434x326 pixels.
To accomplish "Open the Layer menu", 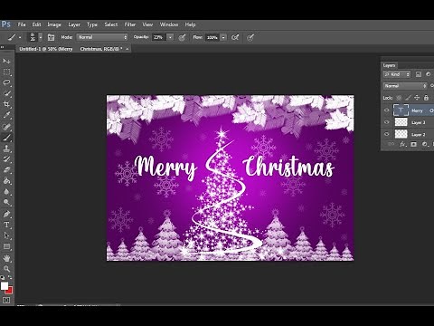I will [74, 24].
